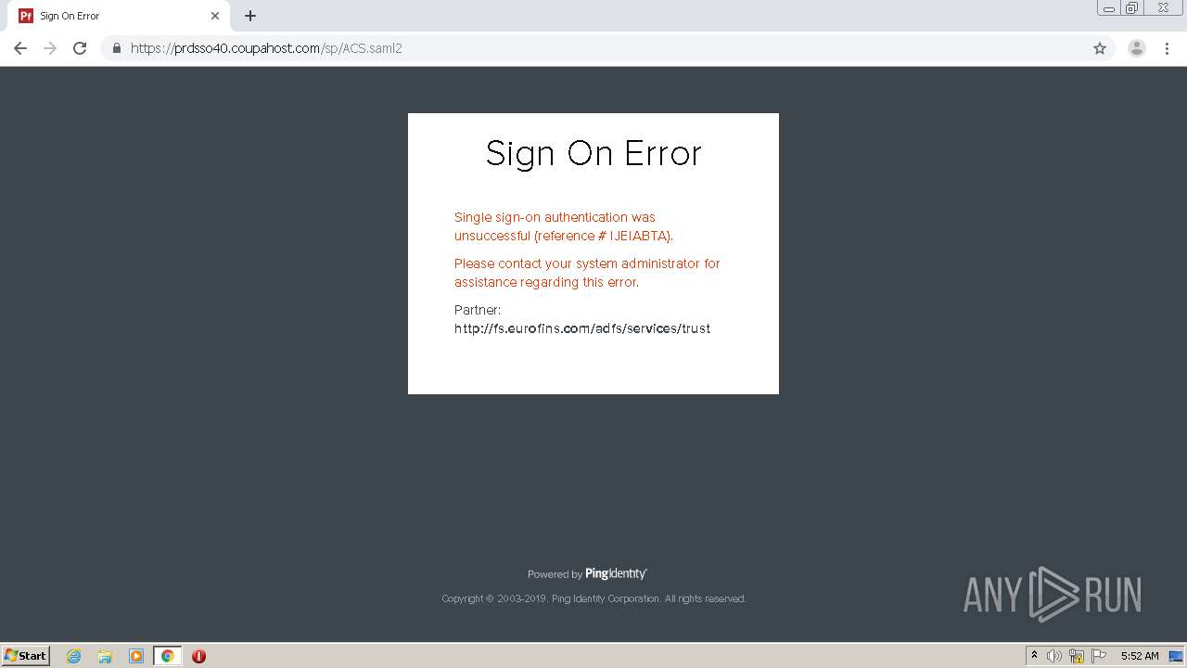Open the Action Center flag icon
This screenshot has width=1187, height=668.
(x=1099, y=656)
